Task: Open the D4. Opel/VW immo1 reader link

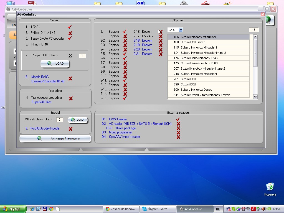Action: pos(121,137)
